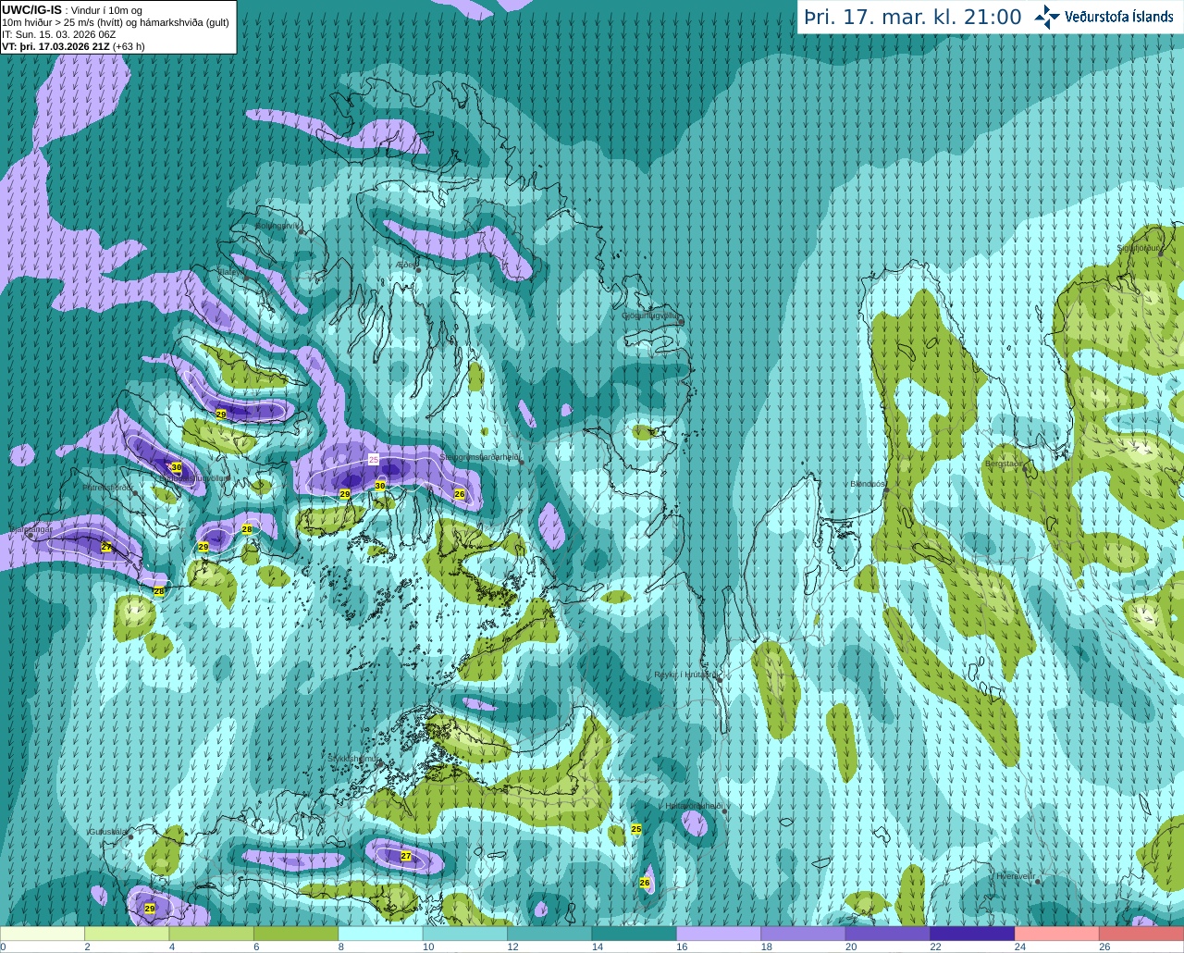Select the Blönduós station label
1184x953 pixels.
pyautogui.click(x=868, y=484)
